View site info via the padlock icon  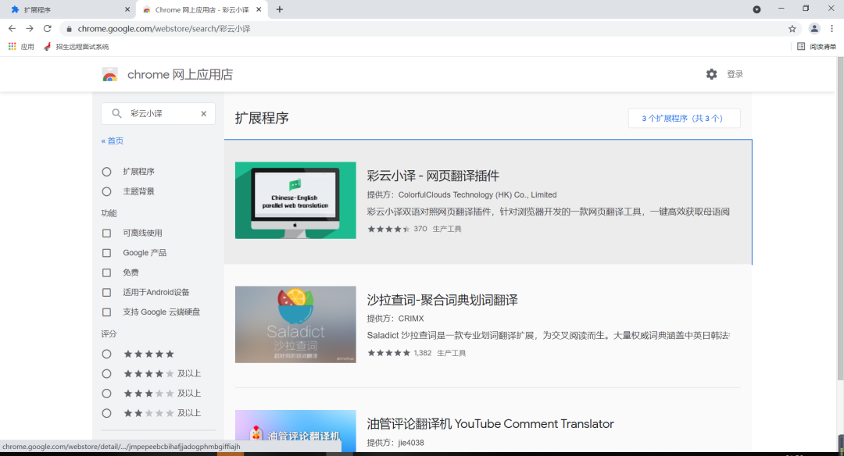[69, 28]
